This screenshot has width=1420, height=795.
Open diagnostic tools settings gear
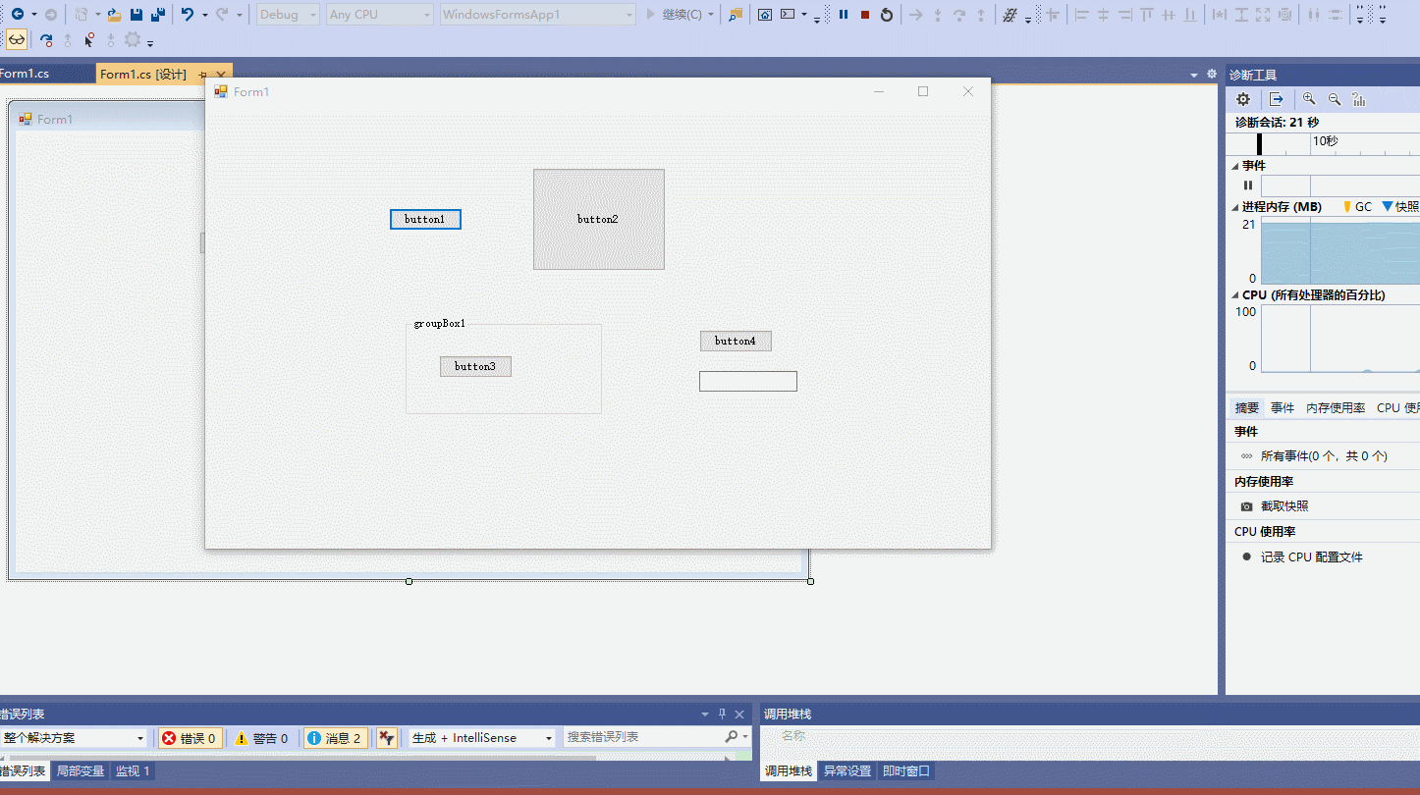click(1243, 99)
